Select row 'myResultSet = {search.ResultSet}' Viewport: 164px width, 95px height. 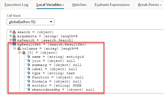point(51,44)
